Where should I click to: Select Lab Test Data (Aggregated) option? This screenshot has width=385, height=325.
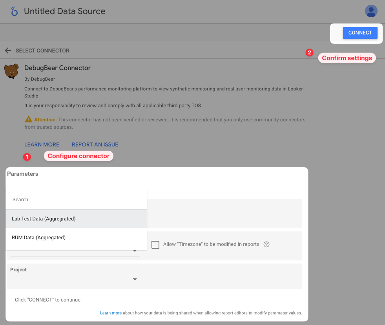(x=76, y=219)
